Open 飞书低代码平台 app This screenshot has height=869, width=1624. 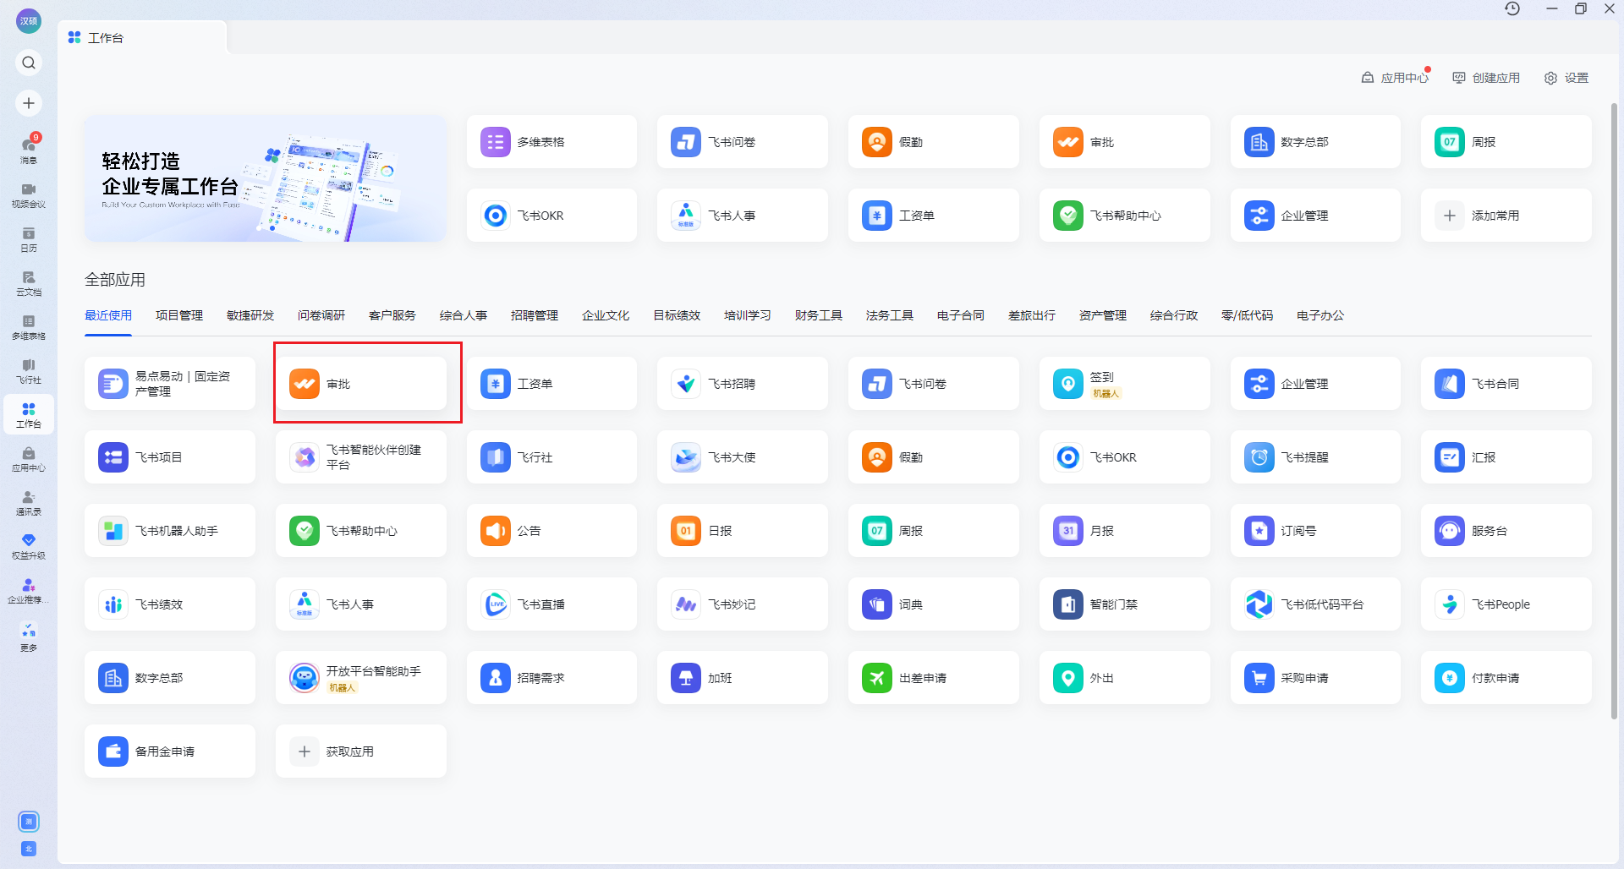[x=1315, y=604]
